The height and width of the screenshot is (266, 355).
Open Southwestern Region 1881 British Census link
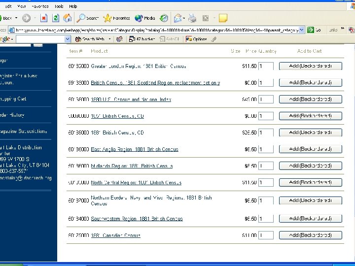(137, 219)
